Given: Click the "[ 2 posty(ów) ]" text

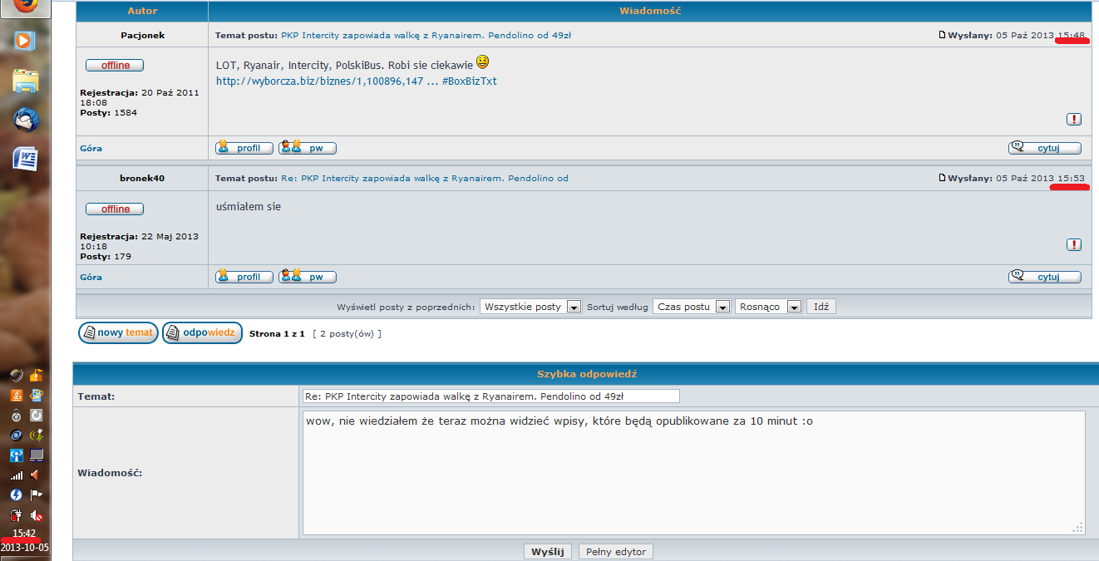Looking at the screenshot, I should pos(347,334).
